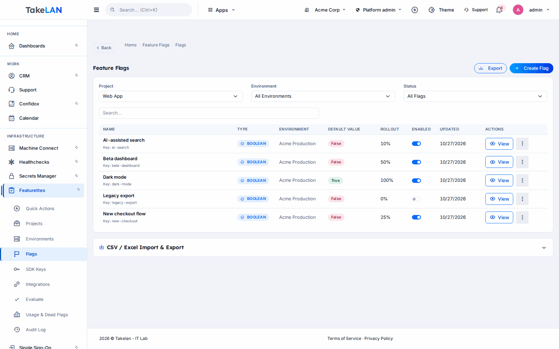View the Dark mode flag details
The image size is (559, 349).
click(499, 180)
